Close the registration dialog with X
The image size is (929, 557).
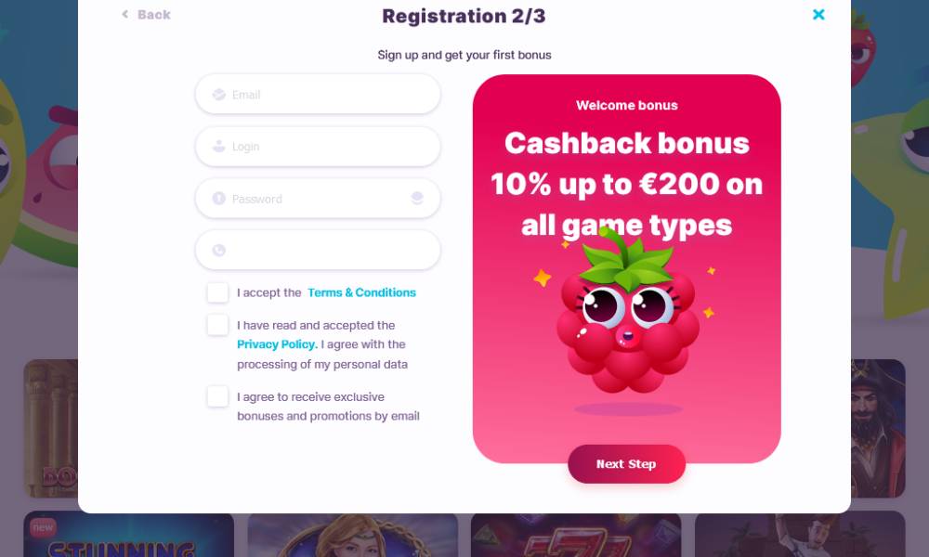click(818, 14)
